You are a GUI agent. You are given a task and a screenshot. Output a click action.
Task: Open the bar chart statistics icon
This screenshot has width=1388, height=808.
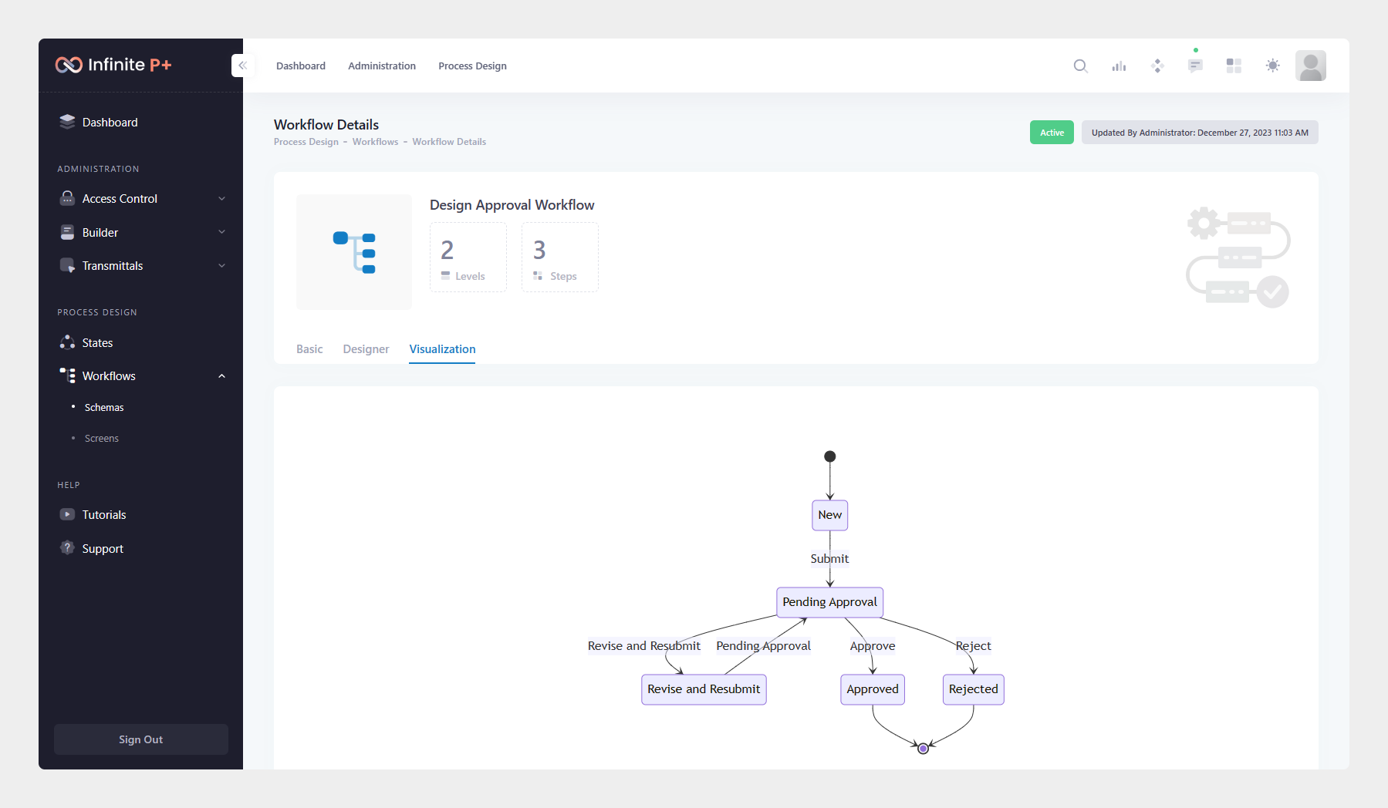(1119, 66)
